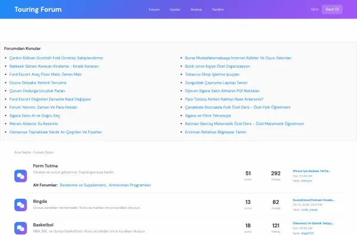Click the Forum Dizini breadcrumb
Image resolution: width=357 pixels, height=235 pixels.
coord(43,152)
